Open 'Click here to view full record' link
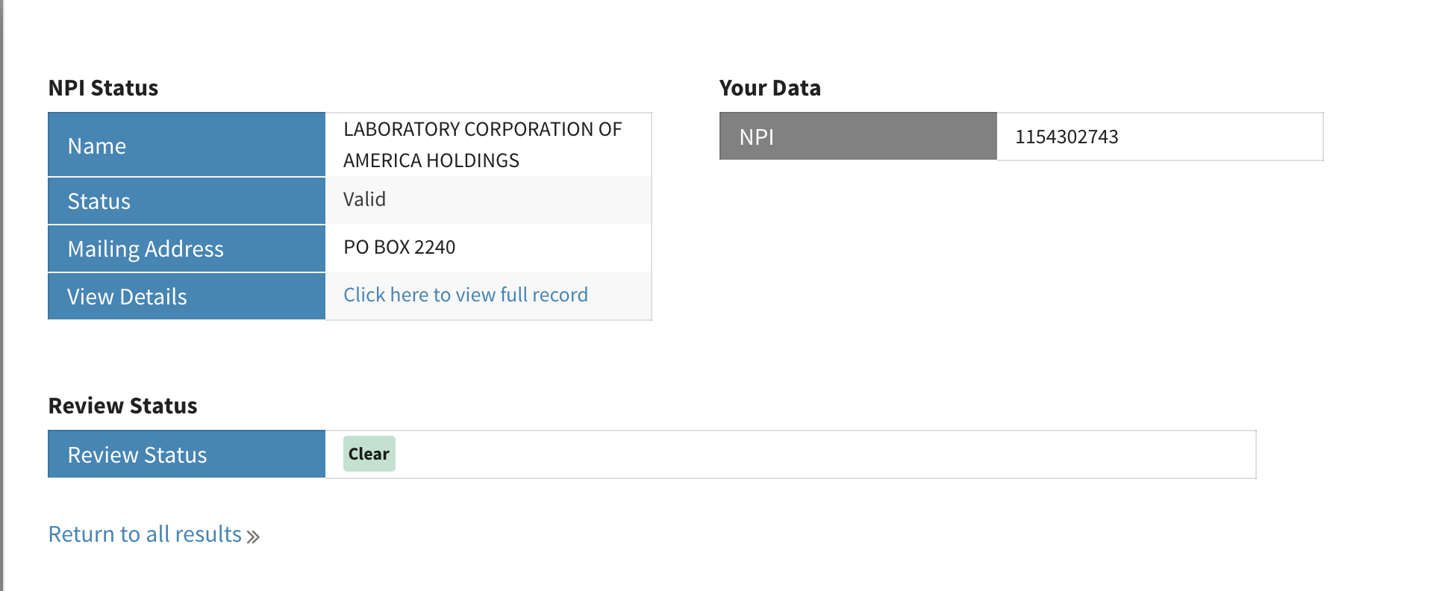Screen dimensions: 1430x591 465,295
